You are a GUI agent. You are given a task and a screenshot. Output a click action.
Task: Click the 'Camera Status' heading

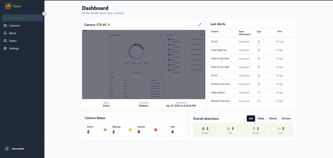[95, 118]
